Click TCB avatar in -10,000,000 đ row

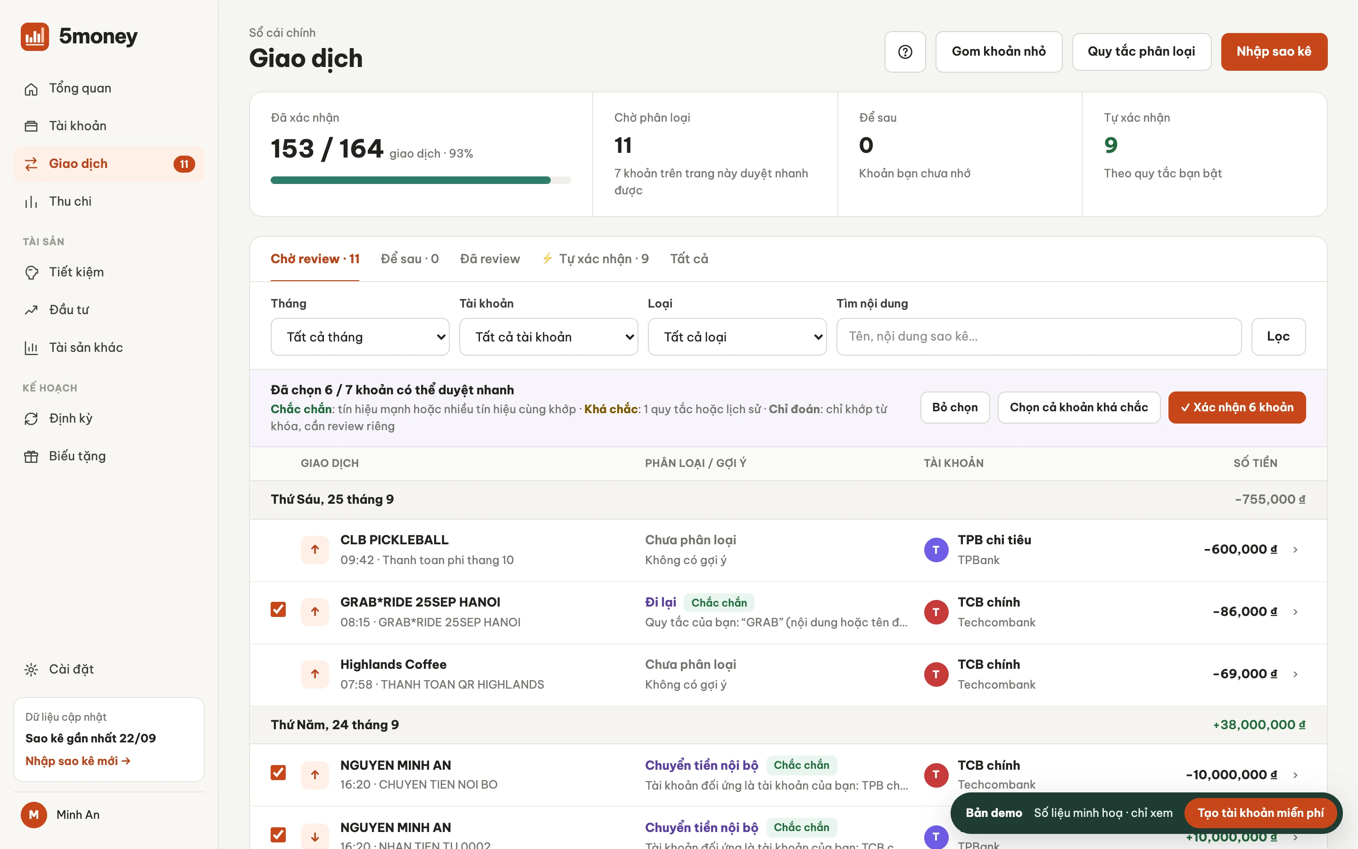936,775
